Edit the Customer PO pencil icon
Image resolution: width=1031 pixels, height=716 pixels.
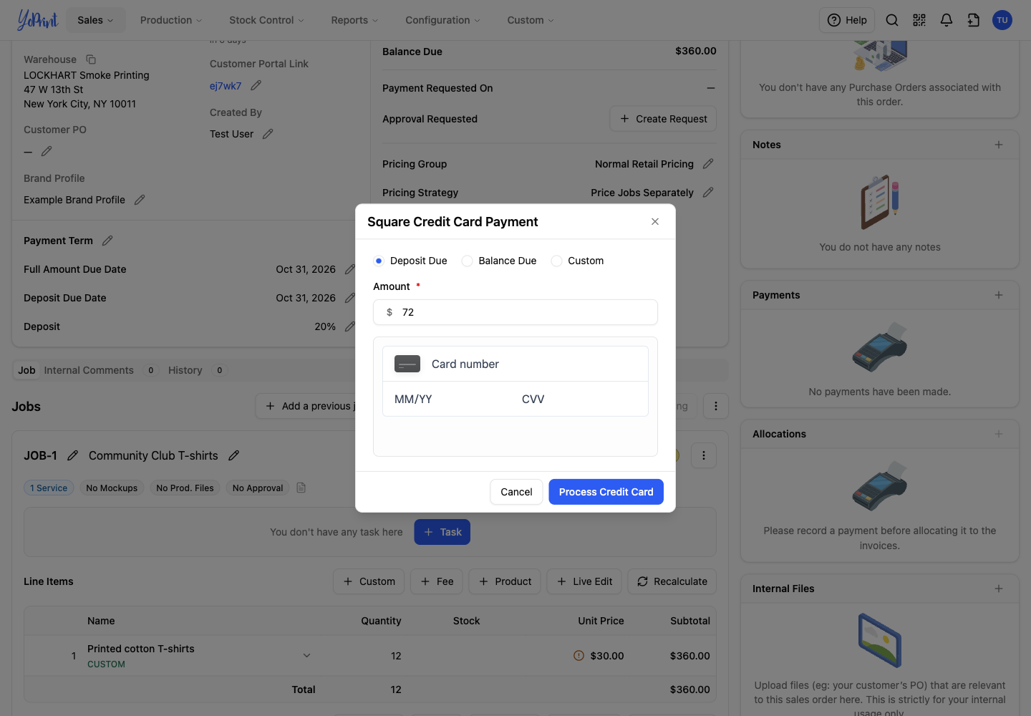[x=47, y=151]
